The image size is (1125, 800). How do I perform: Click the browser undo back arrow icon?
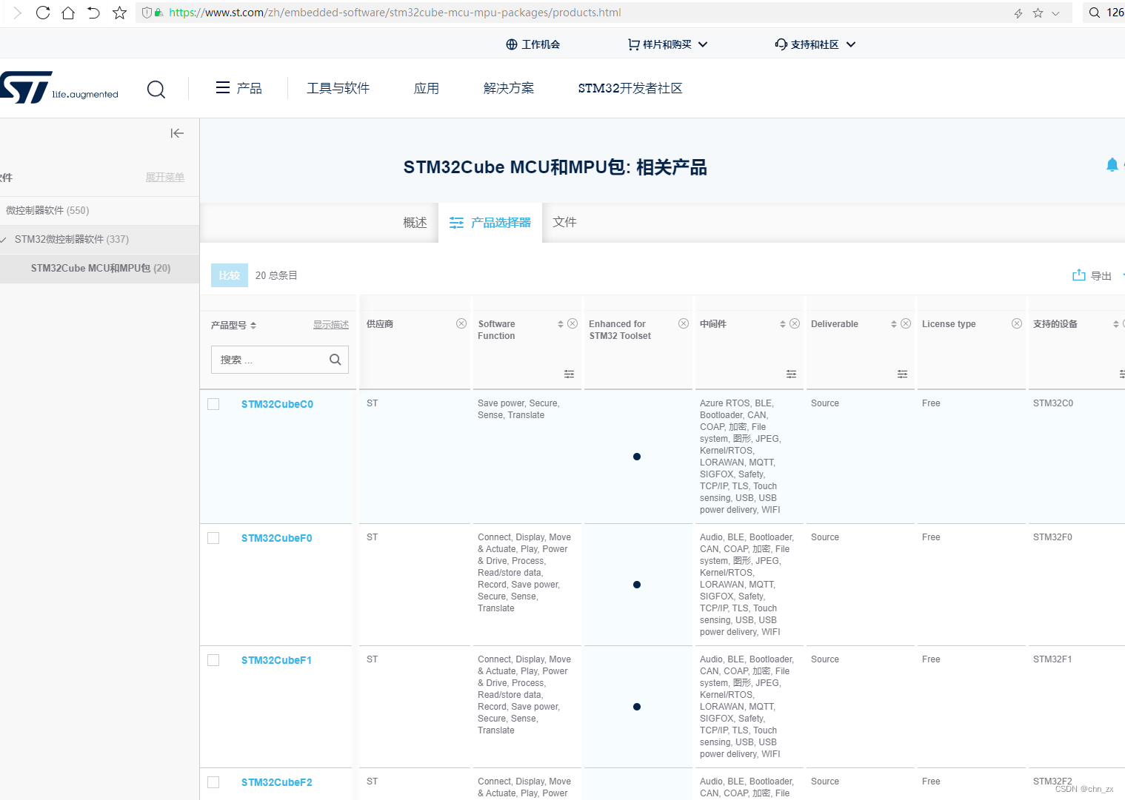click(x=93, y=13)
